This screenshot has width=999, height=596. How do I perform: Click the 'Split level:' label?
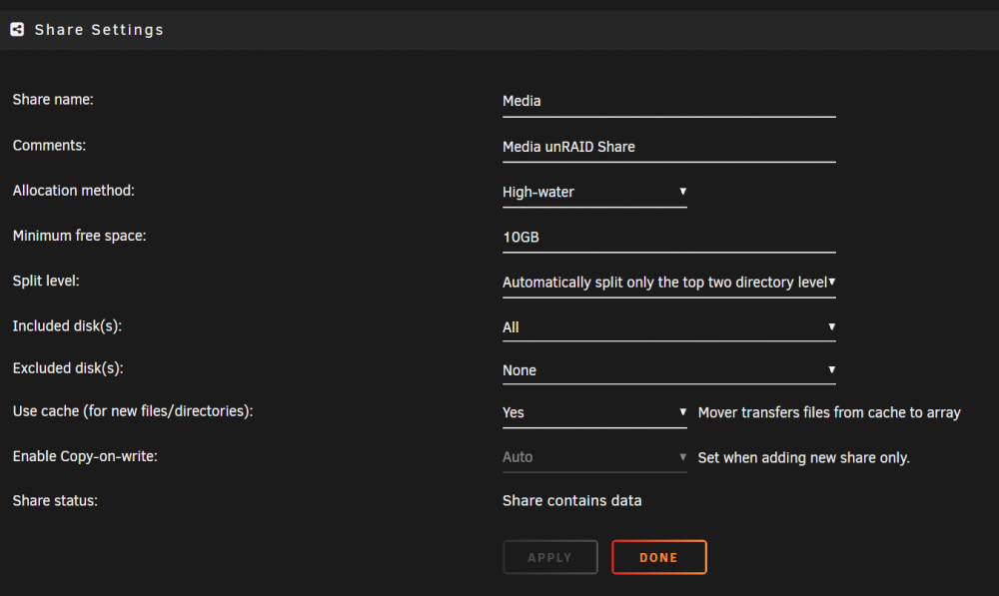click(x=46, y=281)
